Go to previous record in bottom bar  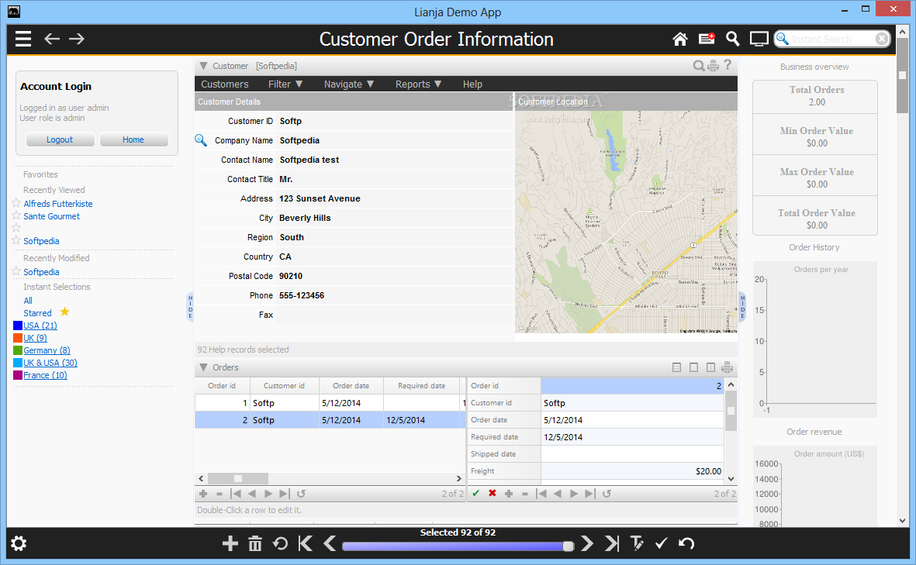330,543
